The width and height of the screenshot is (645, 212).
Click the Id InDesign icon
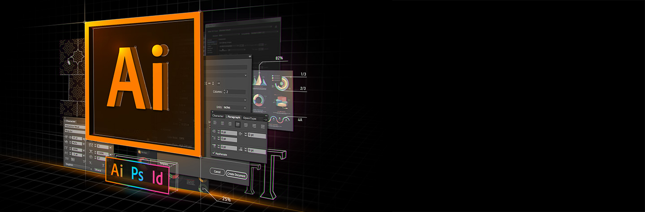point(158,178)
